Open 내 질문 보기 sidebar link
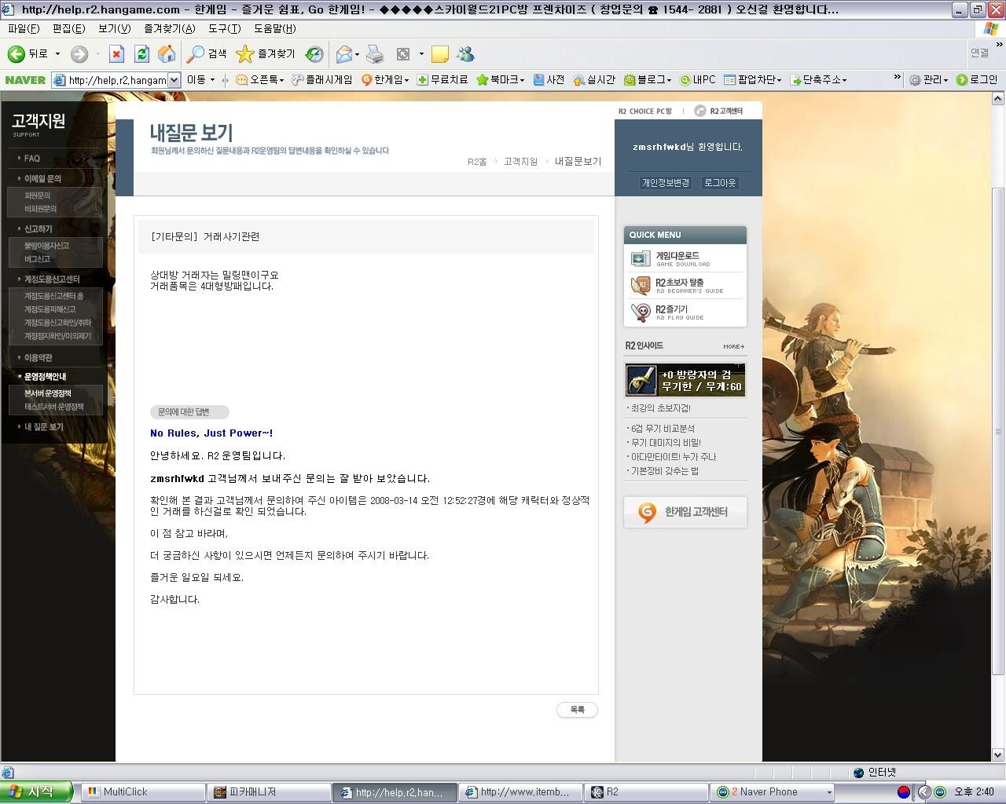 (x=43, y=426)
